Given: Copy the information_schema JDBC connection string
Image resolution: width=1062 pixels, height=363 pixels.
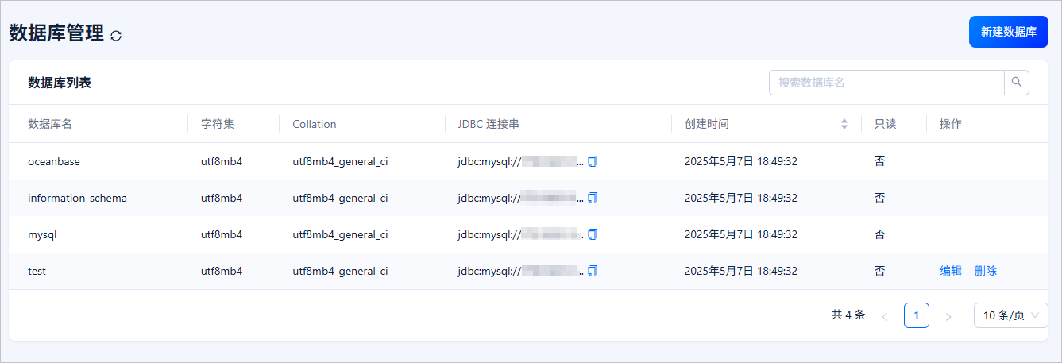Looking at the screenshot, I should 593,198.
